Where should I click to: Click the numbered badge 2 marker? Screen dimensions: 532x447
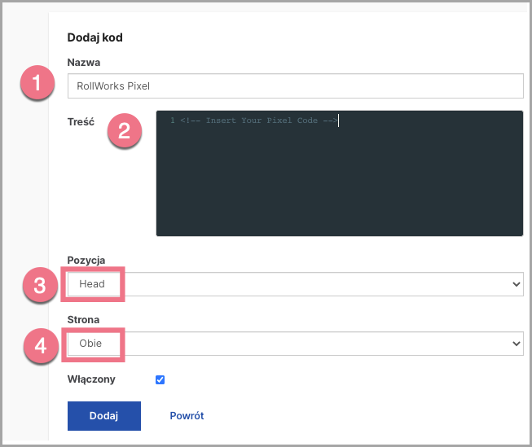125,130
